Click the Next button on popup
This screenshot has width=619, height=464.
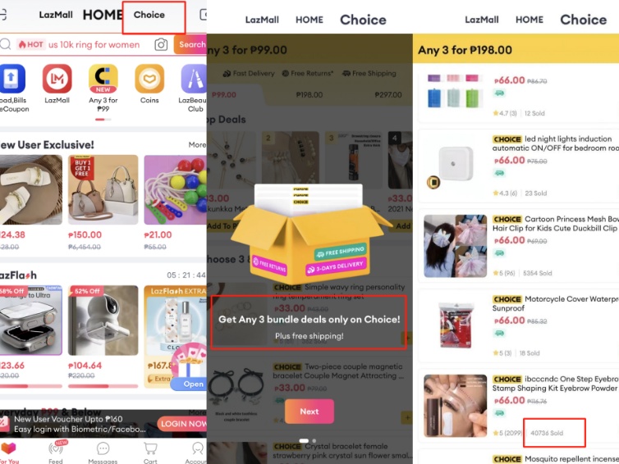pos(309,412)
